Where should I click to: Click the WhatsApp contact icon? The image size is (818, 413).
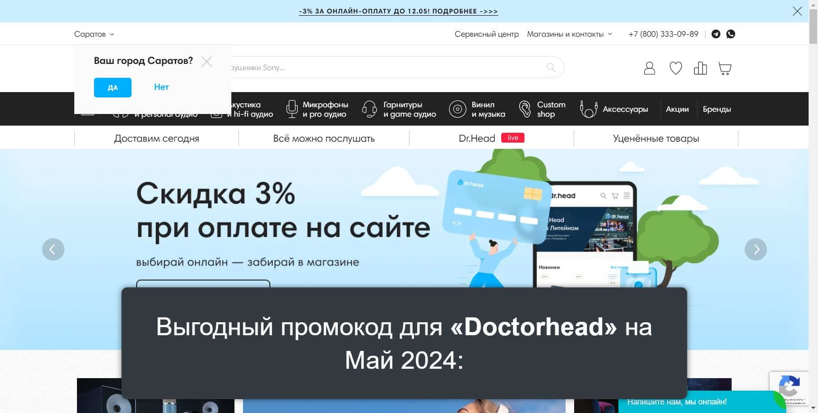pos(731,34)
